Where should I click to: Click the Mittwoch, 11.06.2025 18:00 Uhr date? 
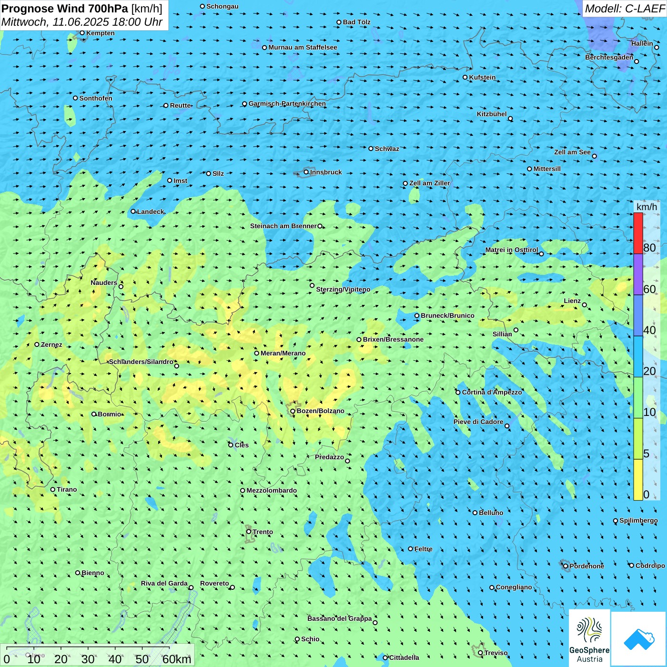(82, 22)
